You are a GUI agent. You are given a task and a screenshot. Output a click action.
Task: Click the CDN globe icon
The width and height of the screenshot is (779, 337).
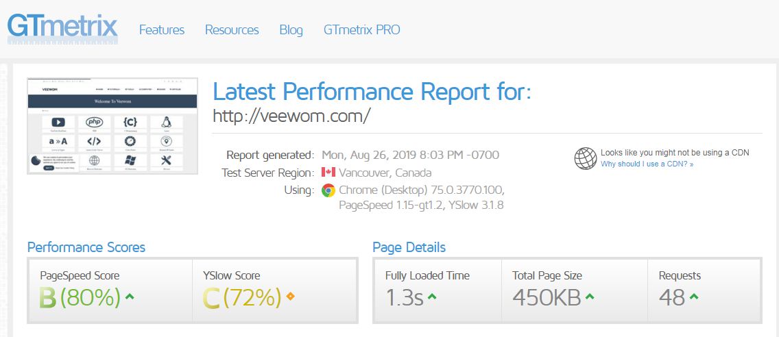[585, 158]
